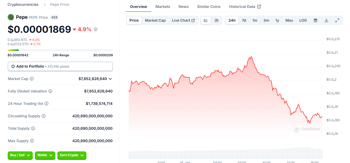
Task: Click the Fully Diluted Valuation $7,852,826,640 value
Action: pyautogui.click(x=98, y=91)
